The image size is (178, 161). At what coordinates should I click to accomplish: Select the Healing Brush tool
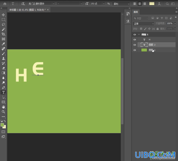click(3, 49)
